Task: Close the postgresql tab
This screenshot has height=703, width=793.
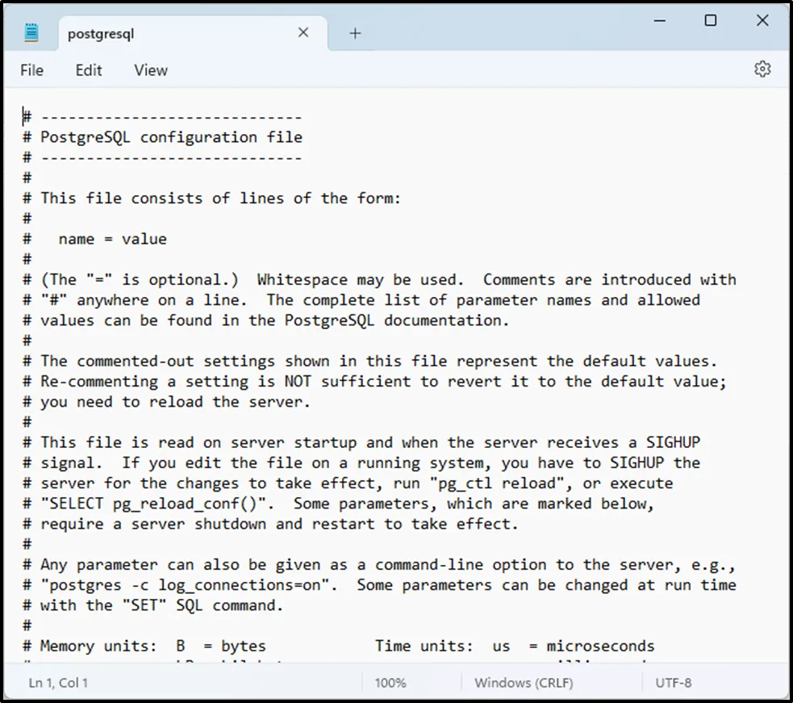Action: [x=303, y=33]
